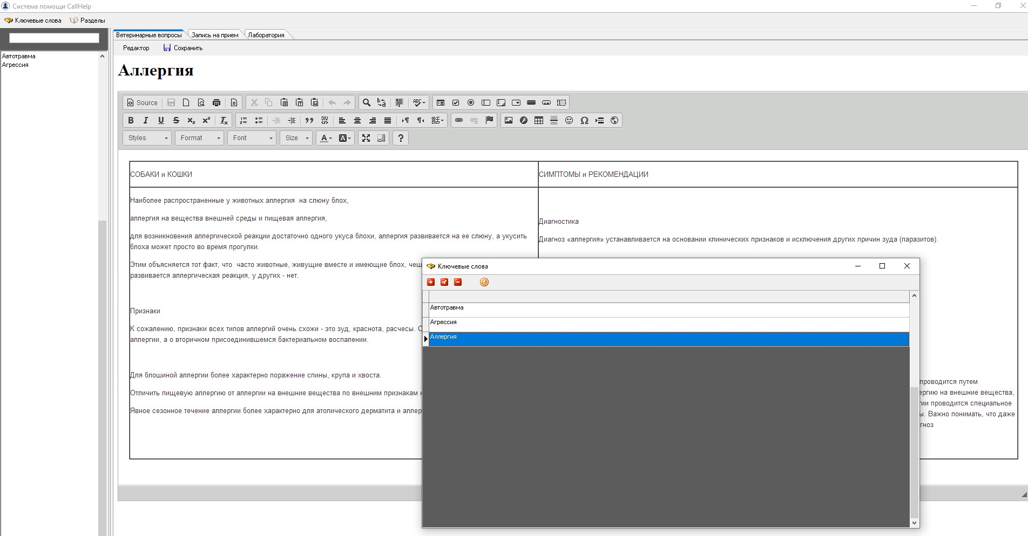Click the red delete keyword minus button
Viewport: 1028px width, 536px height.
pyautogui.click(x=458, y=282)
